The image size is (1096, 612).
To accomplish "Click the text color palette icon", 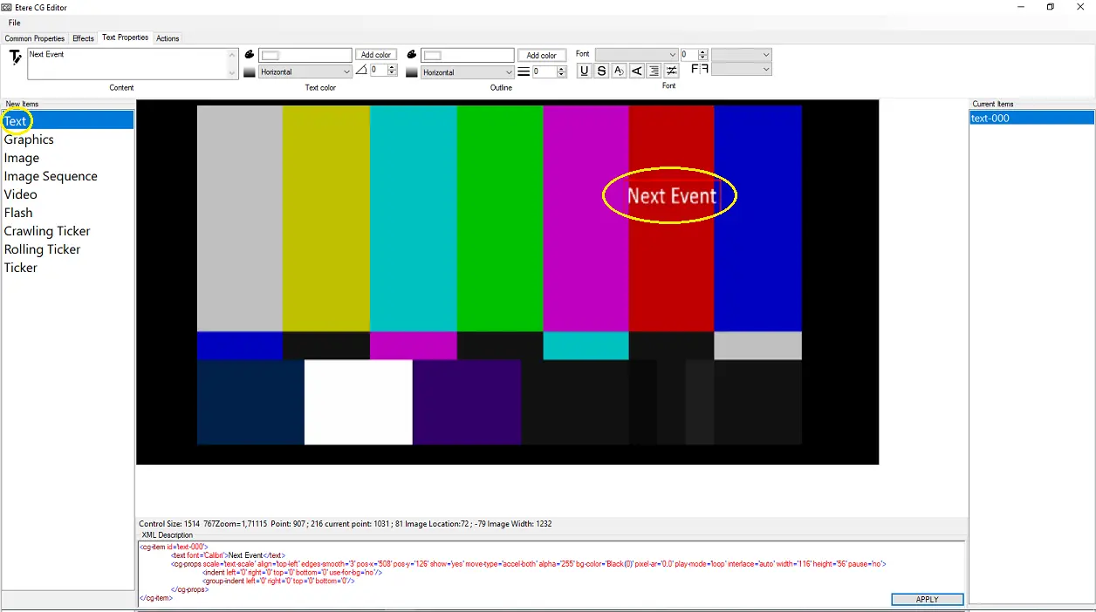I will tap(250, 55).
